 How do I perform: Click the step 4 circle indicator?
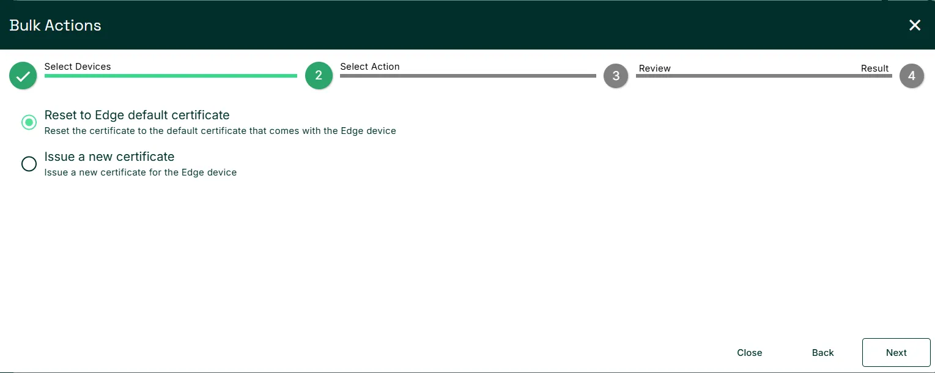(912, 76)
